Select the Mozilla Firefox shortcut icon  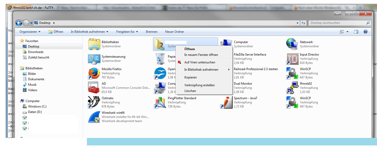(x=94, y=73)
